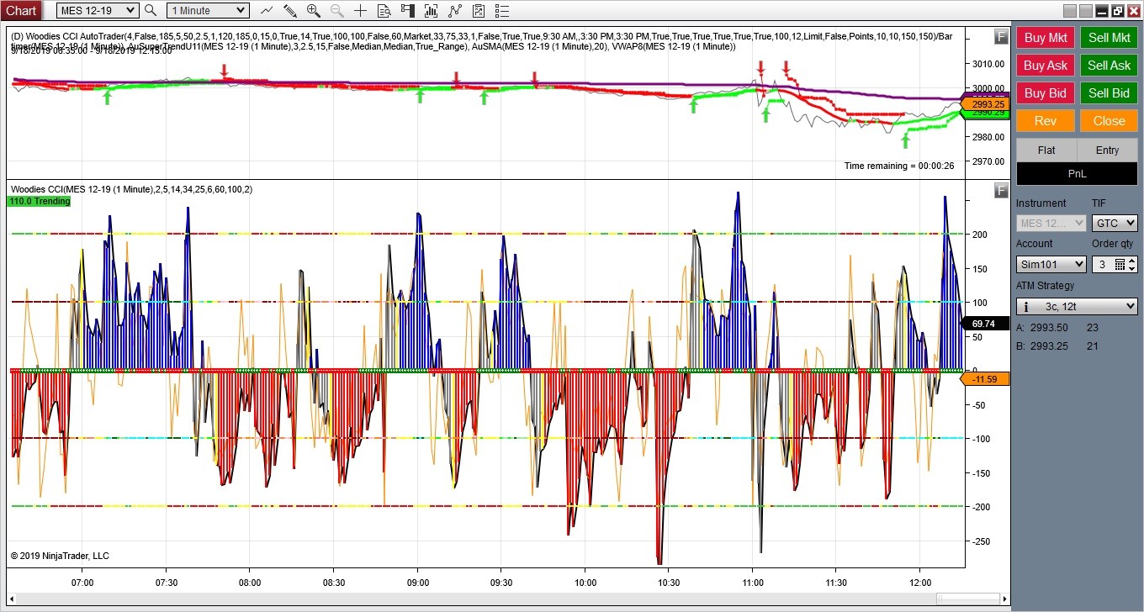This screenshot has height=612, width=1144.
Task: Expand the ATM Strategy dropdown
Action: point(1077,306)
